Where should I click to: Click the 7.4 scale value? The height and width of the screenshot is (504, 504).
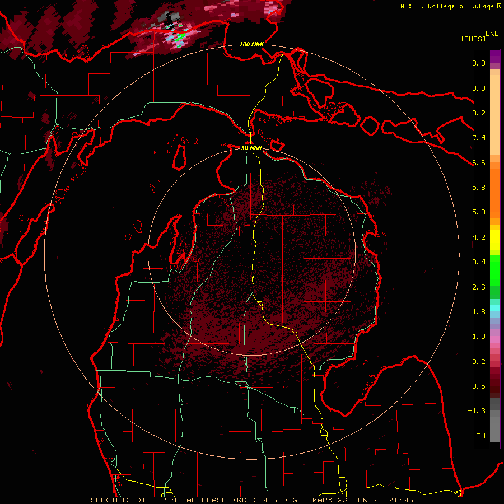pyautogui.click(x=479, y=138)
